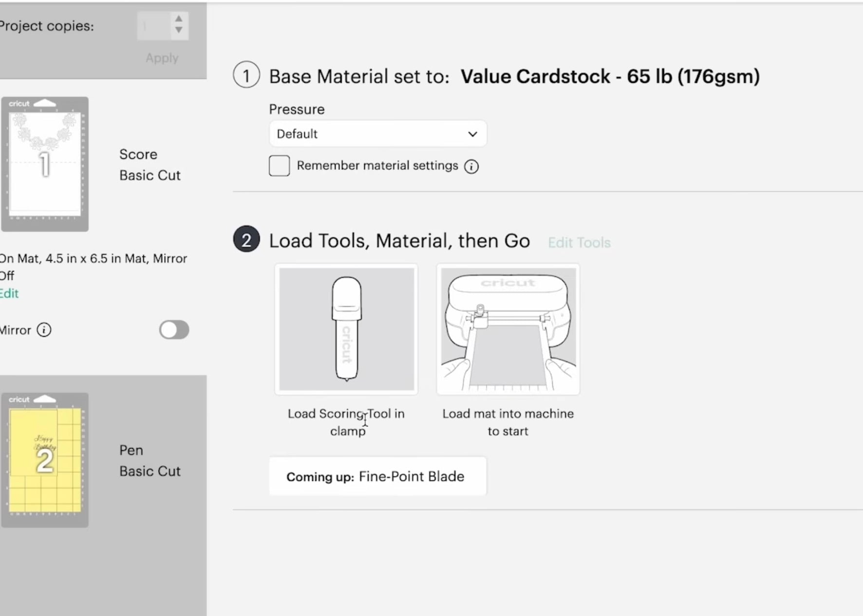The height and width of the screenshot is (616, 863).
Task: Click the Apply button
Action: coord(162,58)
